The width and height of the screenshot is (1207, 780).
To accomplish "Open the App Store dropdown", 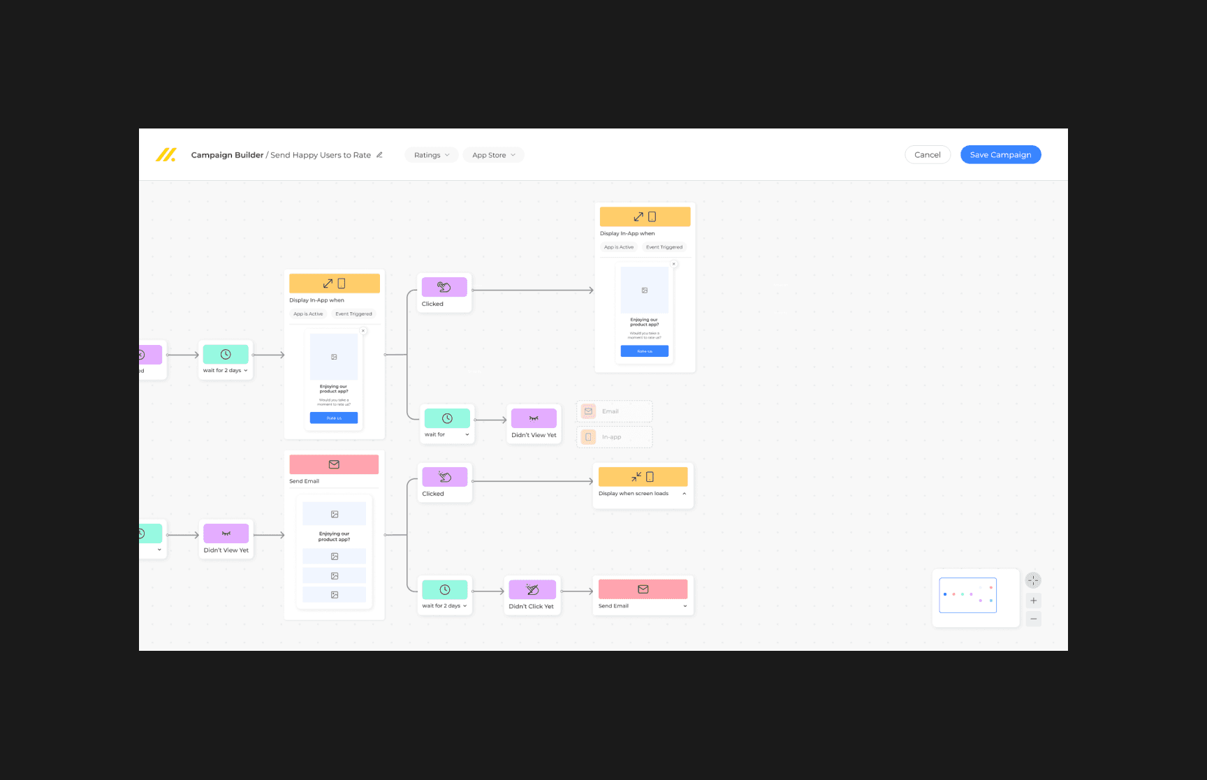I will (x=493, y=155).
